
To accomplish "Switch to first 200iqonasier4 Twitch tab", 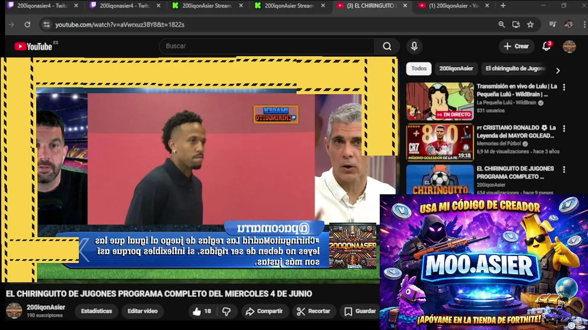I will click(x=42, y=6).
